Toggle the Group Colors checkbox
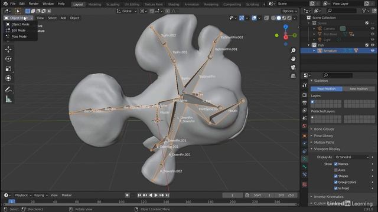378x212 pixels. pyautogui.click(x=336, y=182)
